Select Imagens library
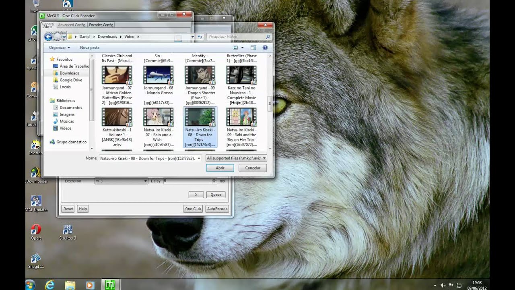 pyautogui.click(x=64, y=114)
